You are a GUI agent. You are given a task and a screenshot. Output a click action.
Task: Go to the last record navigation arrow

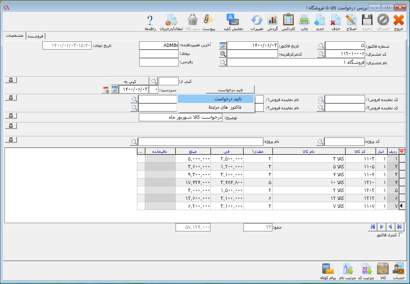(x=372, y=227)
